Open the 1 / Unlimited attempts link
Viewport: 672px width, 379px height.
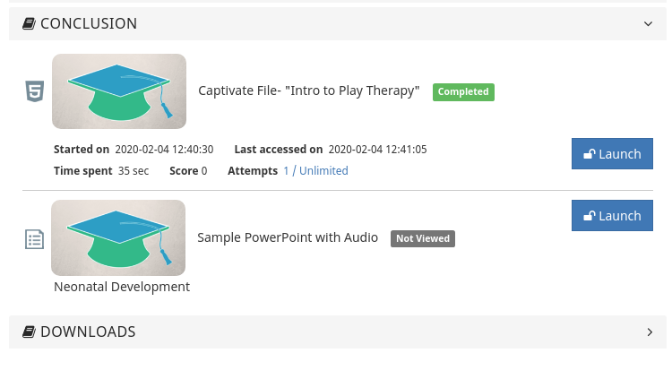pos(315,171)
